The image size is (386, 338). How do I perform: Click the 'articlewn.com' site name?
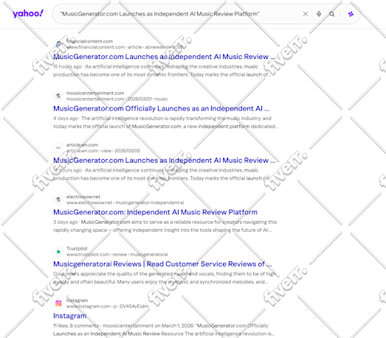[x=82, y=145]
